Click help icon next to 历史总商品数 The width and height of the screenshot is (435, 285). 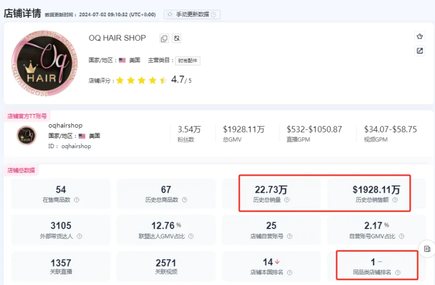click(185, 200)
